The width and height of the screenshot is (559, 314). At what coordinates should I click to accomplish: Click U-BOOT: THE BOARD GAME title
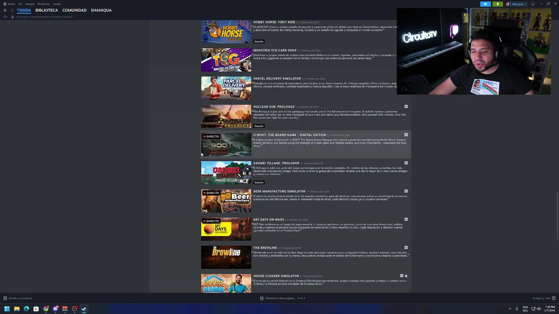(x=290, y=135)
